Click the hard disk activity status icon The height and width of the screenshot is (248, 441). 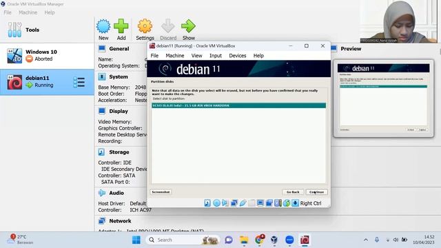[207, 203]
